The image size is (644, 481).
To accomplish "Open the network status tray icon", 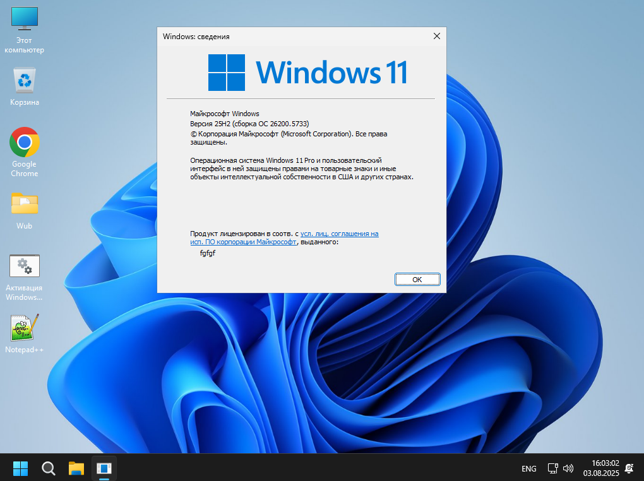I will pyautogui.click(x=553, y=468).
